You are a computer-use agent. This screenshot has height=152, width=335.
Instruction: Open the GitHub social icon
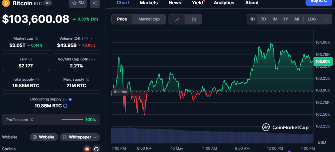96,149
